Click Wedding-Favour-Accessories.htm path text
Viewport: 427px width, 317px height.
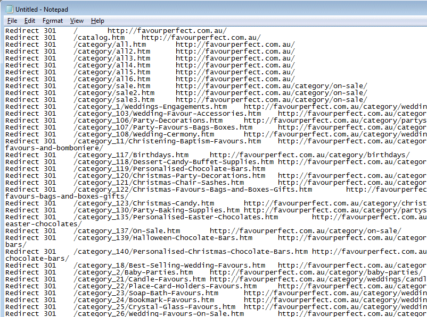pyautogui.click(x=197, y=114)
